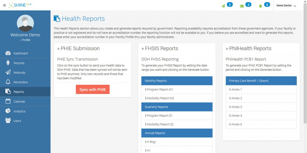This screenshot has width=307, height=153.
Task: Expand Annex 1 row
Action: pos(261,89)
